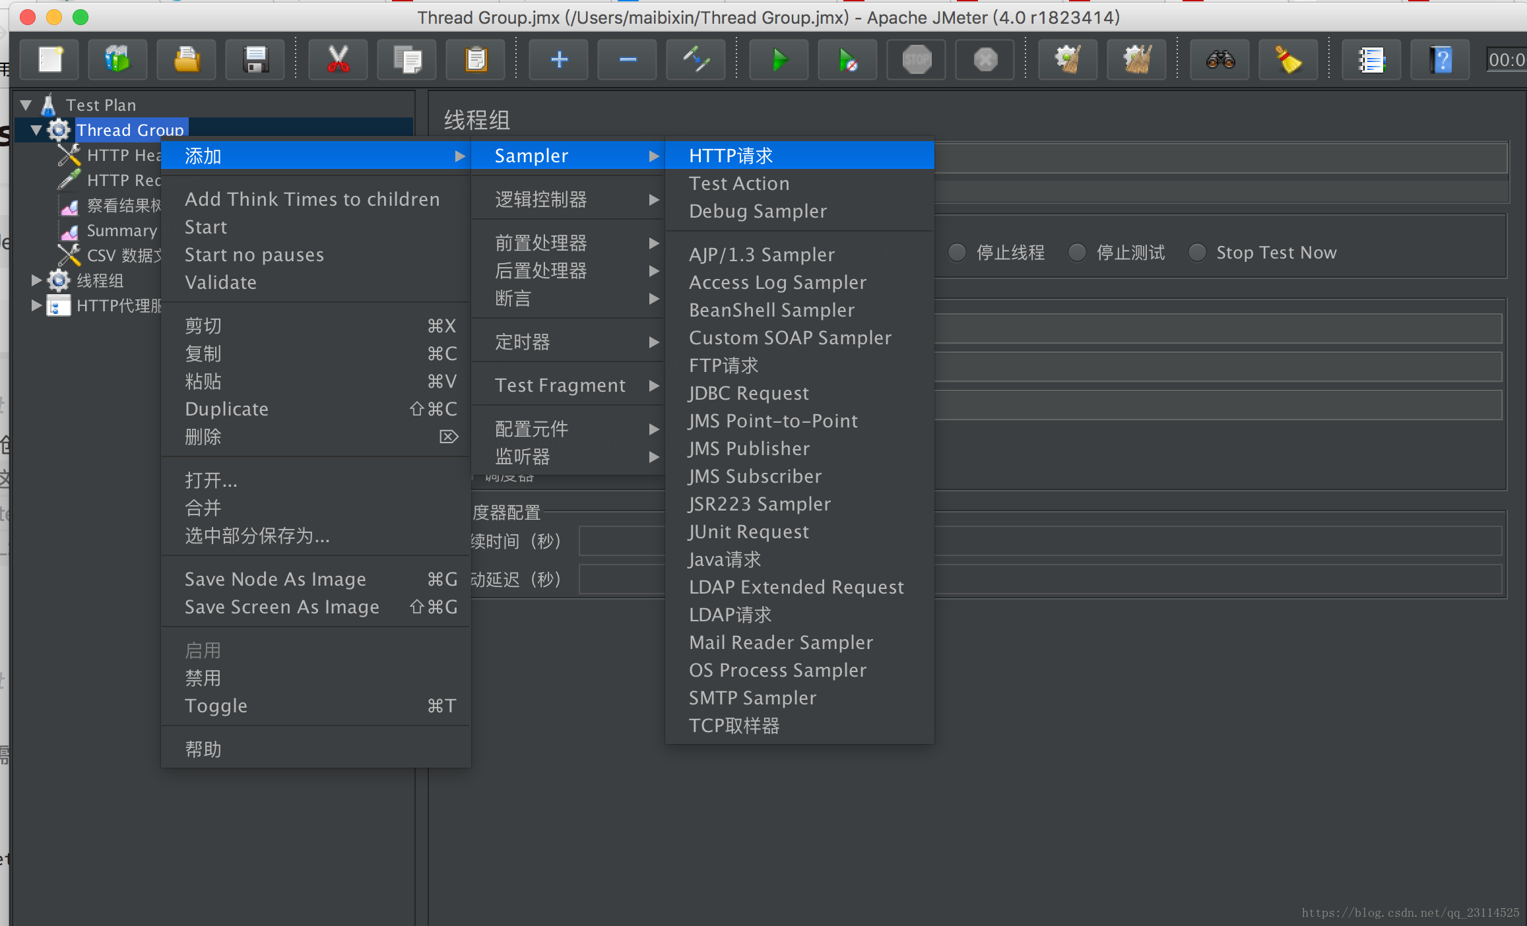Screen dimensions: 1527x926
Task: Click the Paste clipboard icon
Action: click(x=476, y=60)
